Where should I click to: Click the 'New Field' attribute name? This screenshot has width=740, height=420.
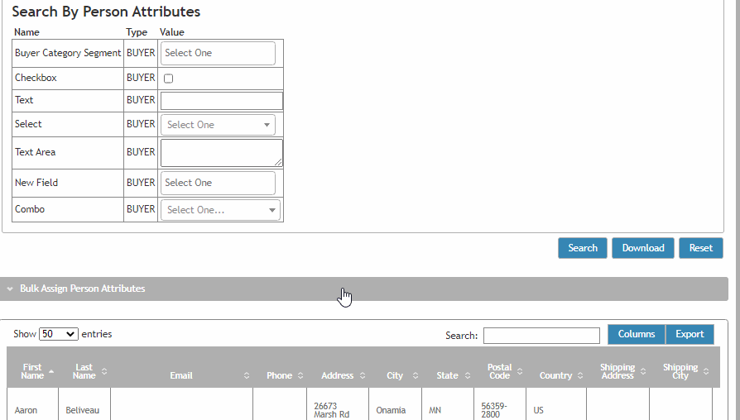pos(36,183)
